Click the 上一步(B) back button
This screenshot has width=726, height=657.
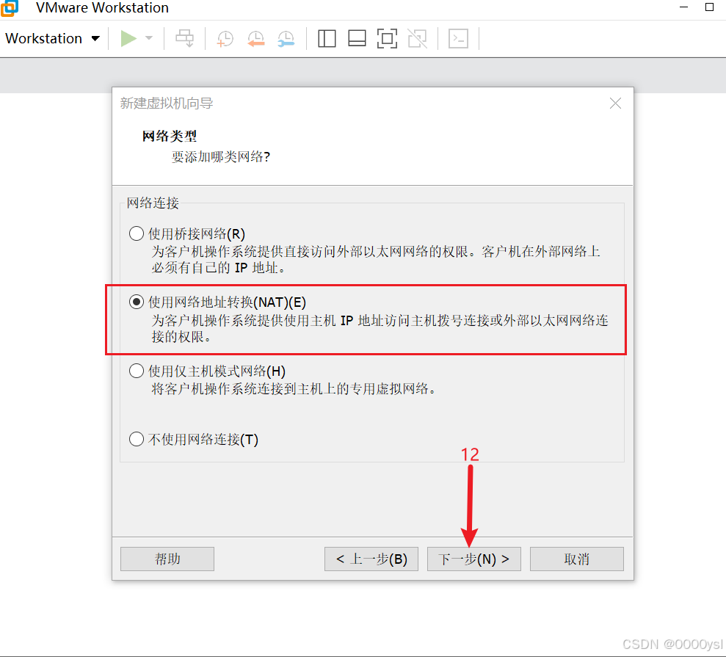[371, 559]
